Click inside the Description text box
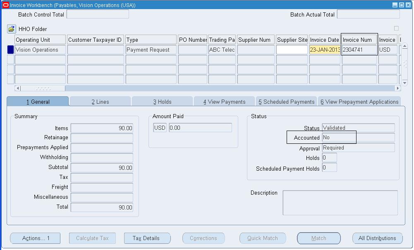414x250 pixels. [340, 202]
